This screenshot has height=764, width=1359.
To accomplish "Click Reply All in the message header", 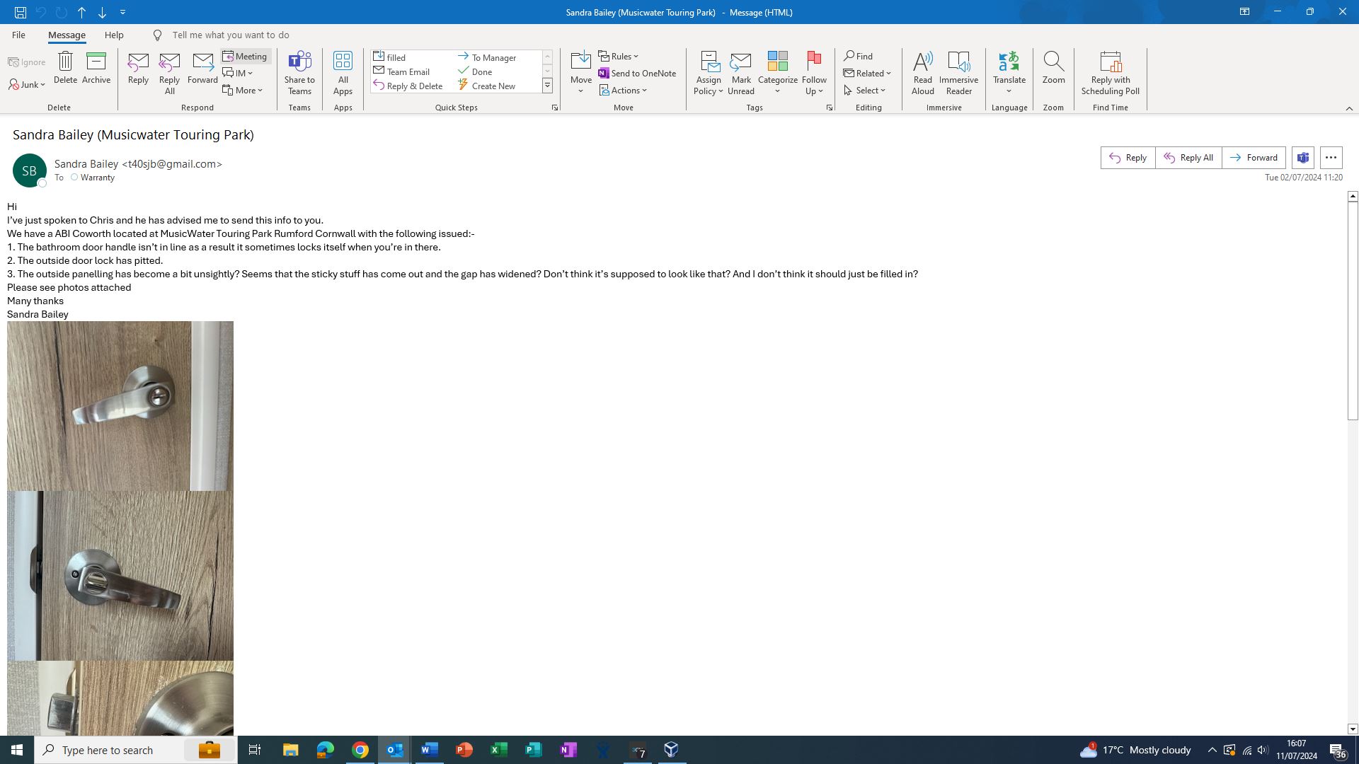I will (1188, 158).
